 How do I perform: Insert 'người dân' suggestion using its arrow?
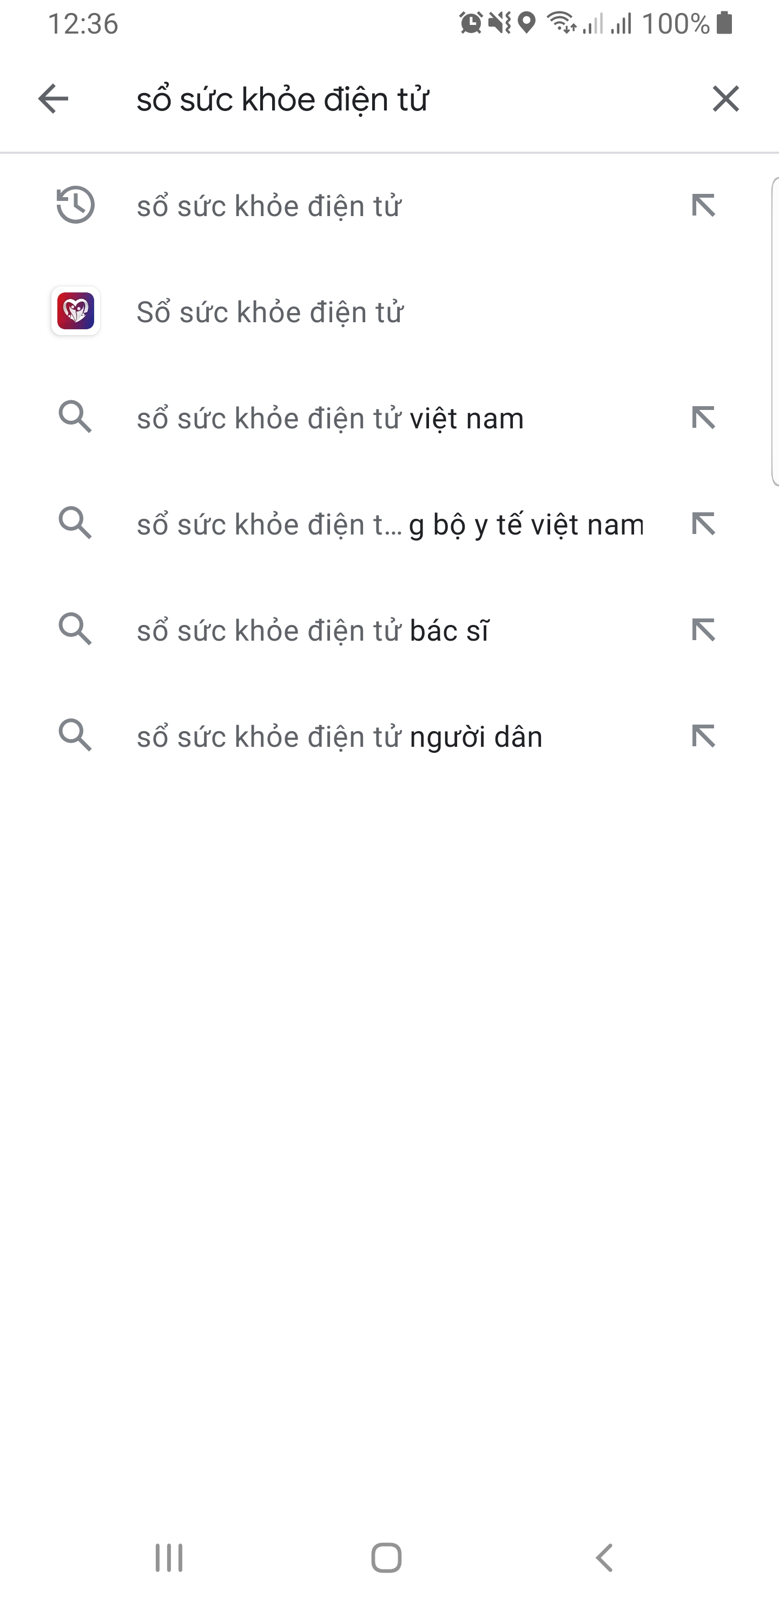703,737
